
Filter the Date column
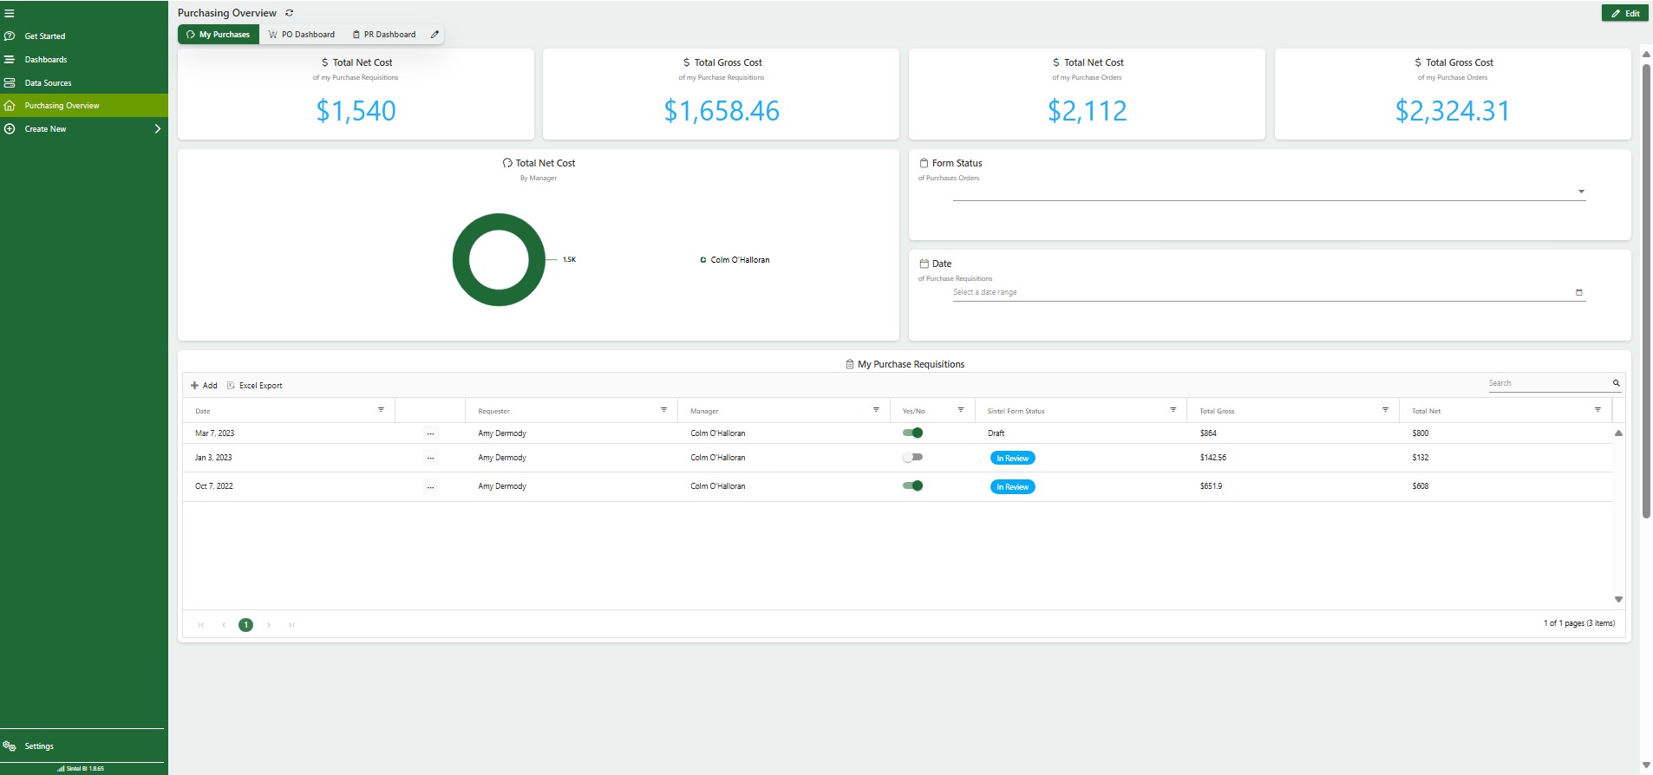(381, 410)
